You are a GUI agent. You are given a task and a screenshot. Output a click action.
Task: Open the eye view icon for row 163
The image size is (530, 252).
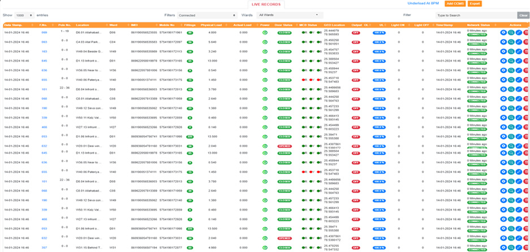503,51
